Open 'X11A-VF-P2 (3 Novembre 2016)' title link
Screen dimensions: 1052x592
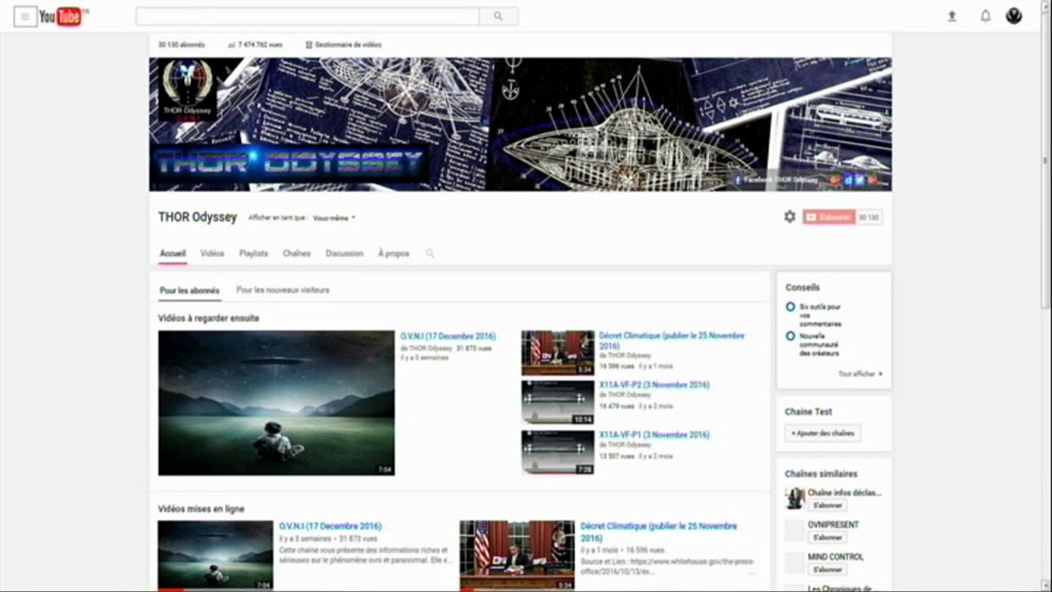coord(654,385)
